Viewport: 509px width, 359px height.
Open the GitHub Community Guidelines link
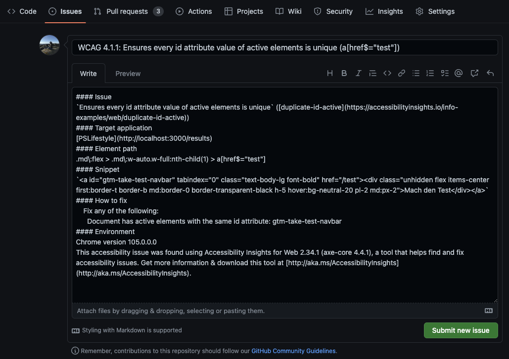coord(293,351)
